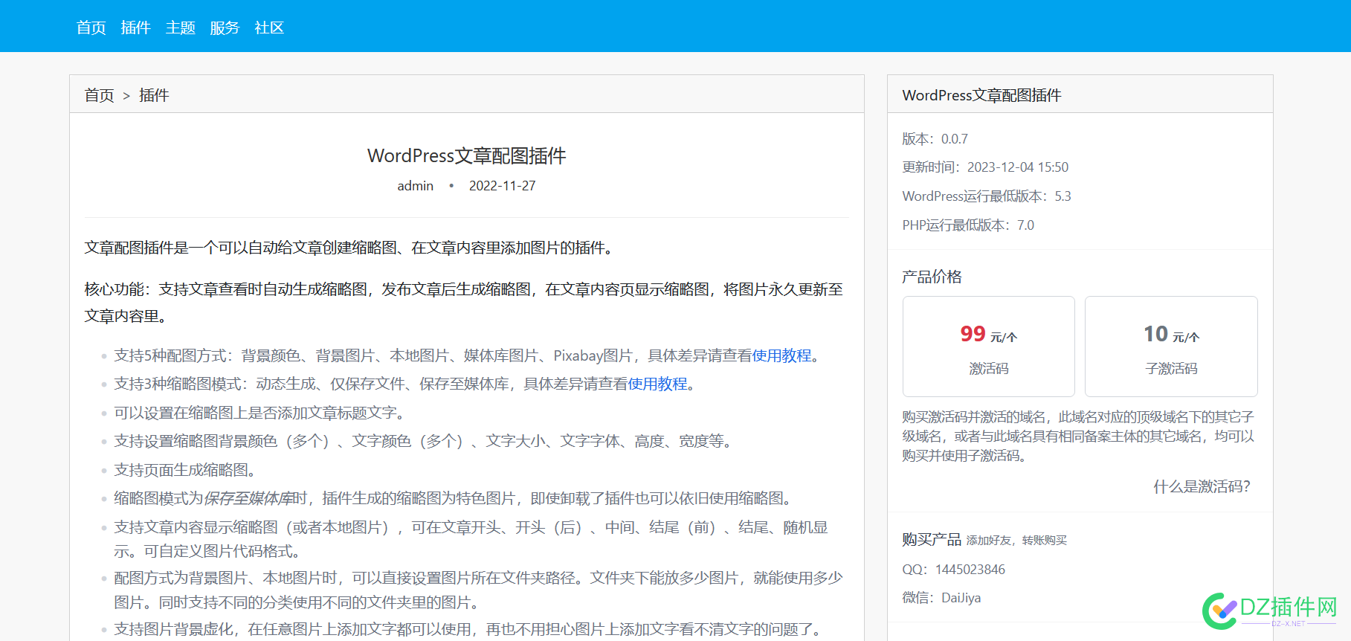Viewport: 1351px width, 641px height.
Task: Click the publish date 2022-11-27
Action: click(x=502, y=186)
